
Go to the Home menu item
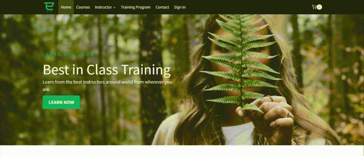(x=66, y=7)
